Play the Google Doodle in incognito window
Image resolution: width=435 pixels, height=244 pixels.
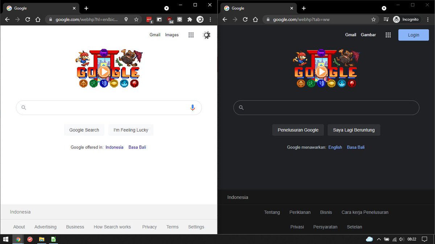click(321, 72)
